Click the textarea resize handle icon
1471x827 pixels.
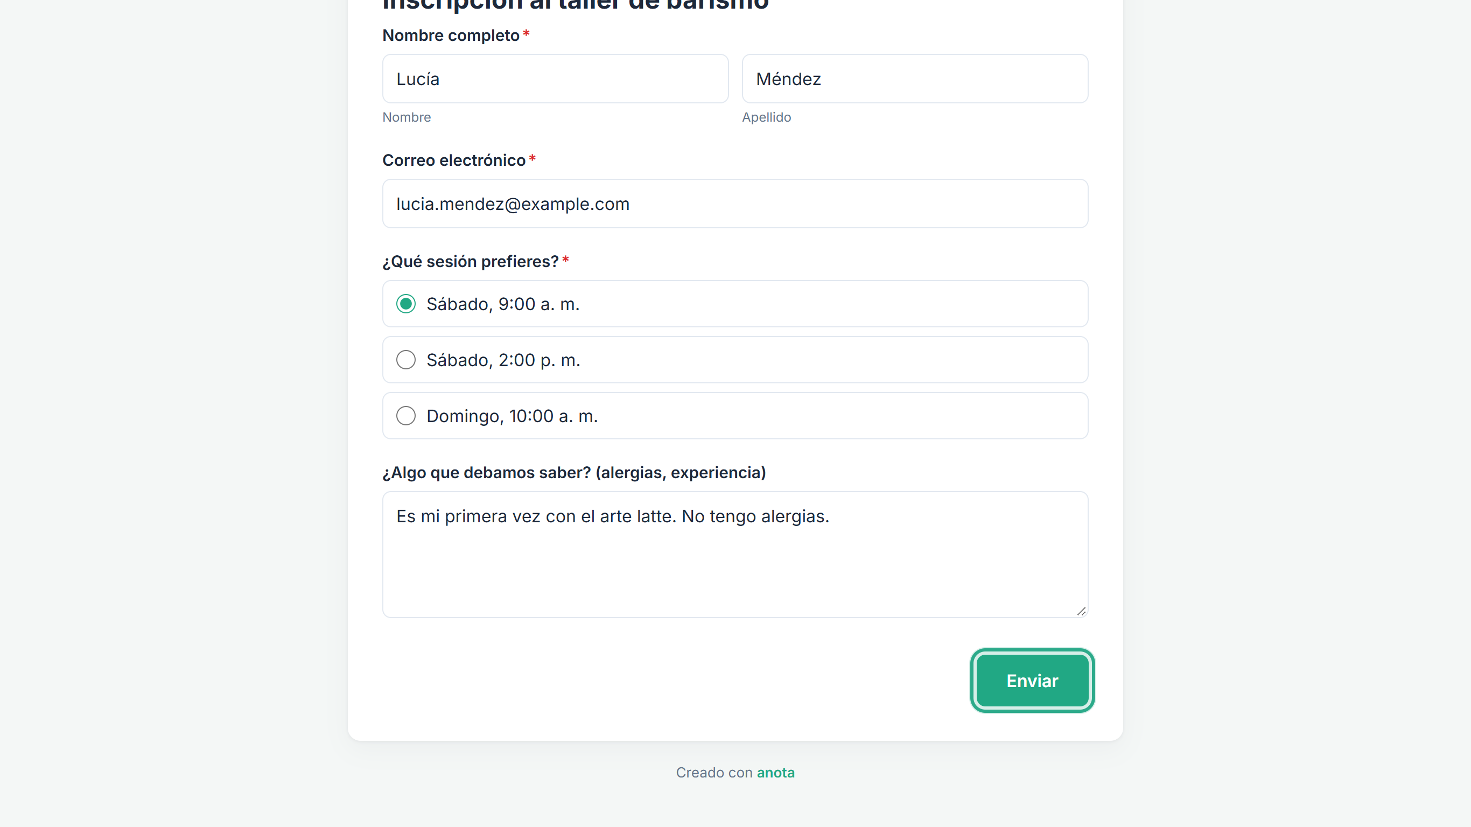pyautogui.click(x=1081, y=611)
